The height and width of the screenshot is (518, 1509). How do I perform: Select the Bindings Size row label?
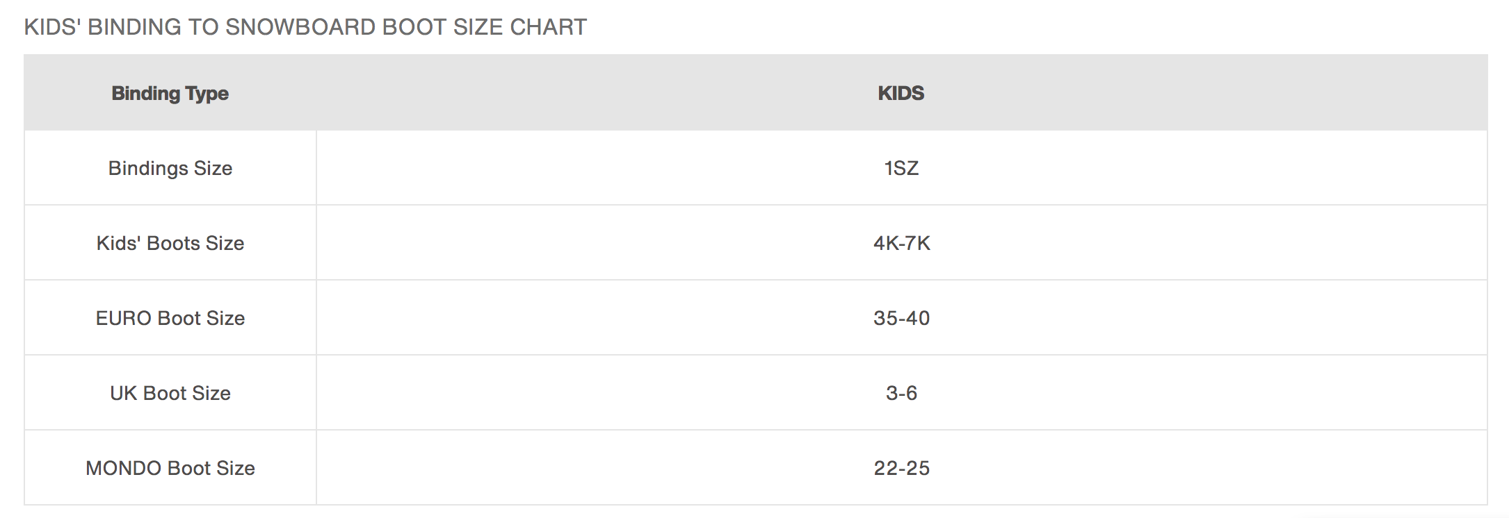(170, 168)
